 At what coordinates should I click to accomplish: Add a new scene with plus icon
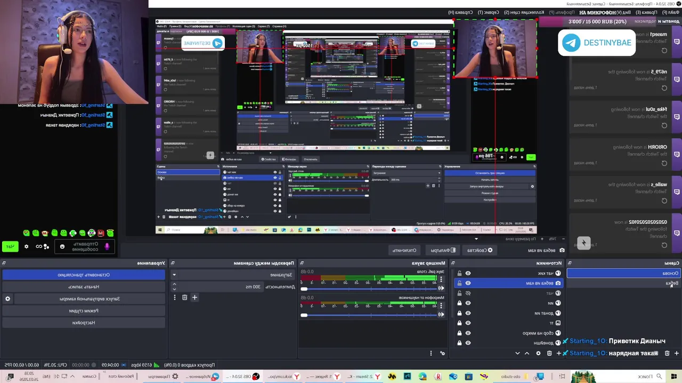coord(677,353)
